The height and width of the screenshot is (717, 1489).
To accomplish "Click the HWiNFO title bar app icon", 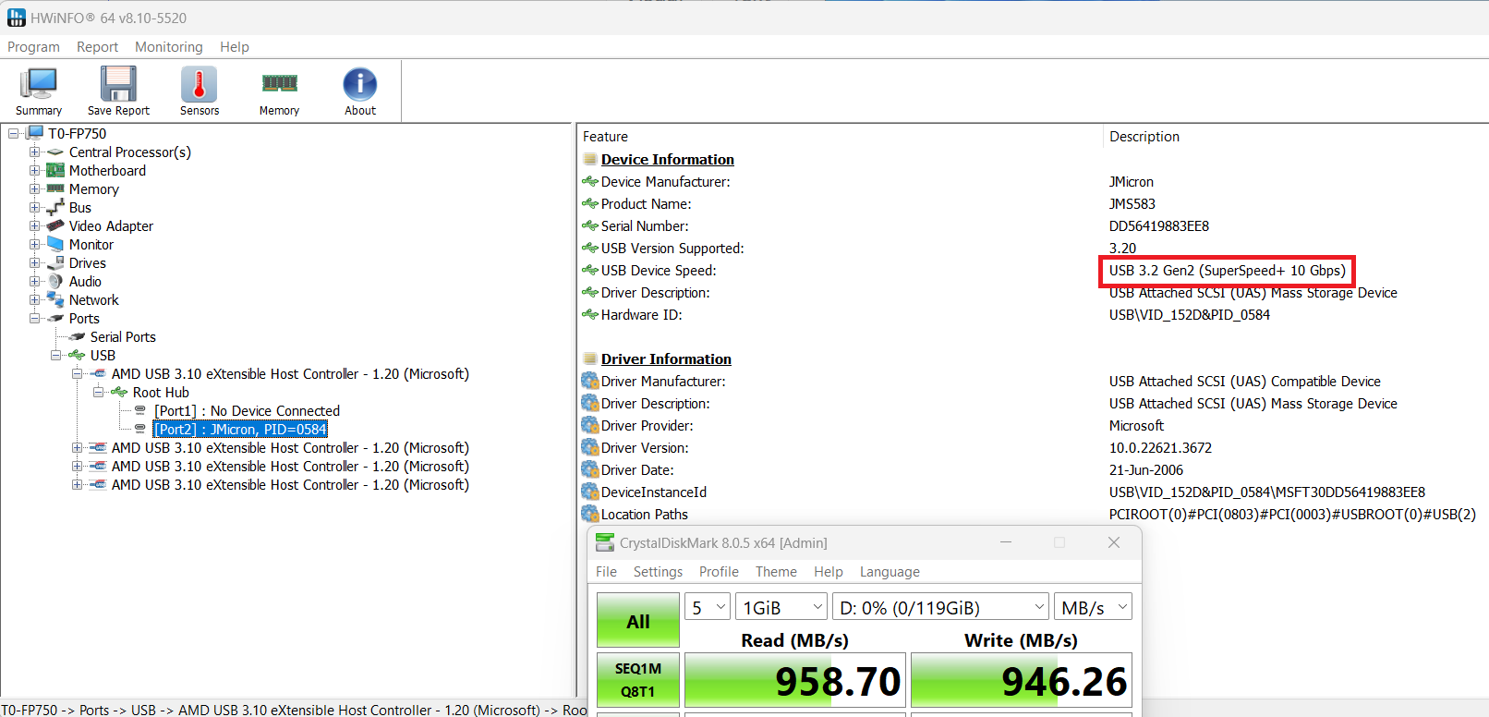I will 16,18.
